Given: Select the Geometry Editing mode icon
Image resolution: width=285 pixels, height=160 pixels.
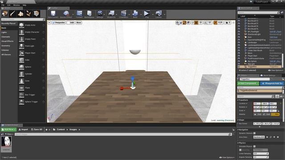Looking at the screenshot, I should [37, 14].
